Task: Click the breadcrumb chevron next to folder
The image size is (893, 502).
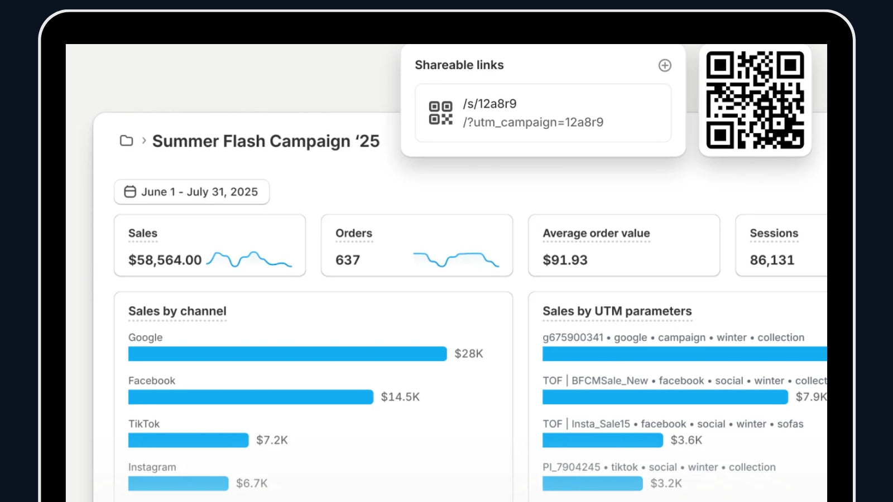Action: [x=144, y=141]
